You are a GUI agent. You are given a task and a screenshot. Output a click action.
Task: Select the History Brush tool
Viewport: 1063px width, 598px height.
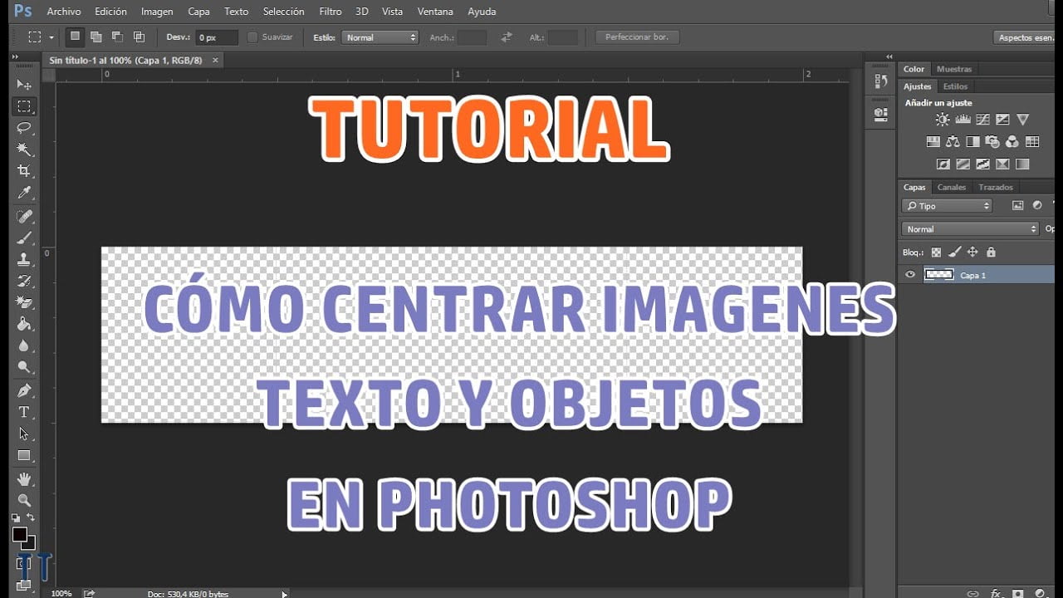[x=24, y=282]
